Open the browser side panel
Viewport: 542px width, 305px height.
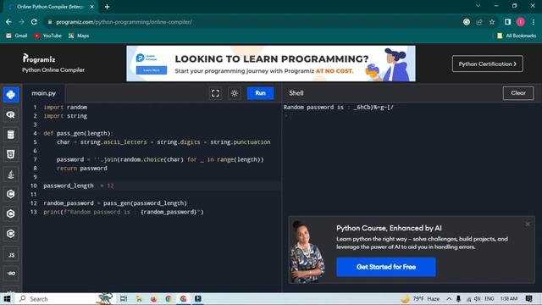(507, 22)
